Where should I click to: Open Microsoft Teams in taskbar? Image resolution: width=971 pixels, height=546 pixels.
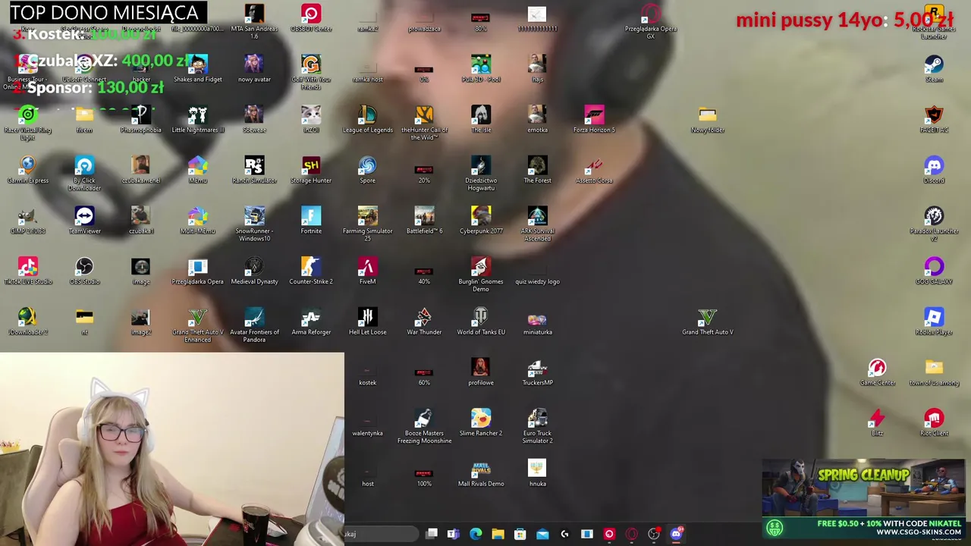[x=453, y=534]
